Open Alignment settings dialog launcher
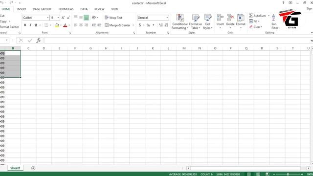 pos(134,33)
